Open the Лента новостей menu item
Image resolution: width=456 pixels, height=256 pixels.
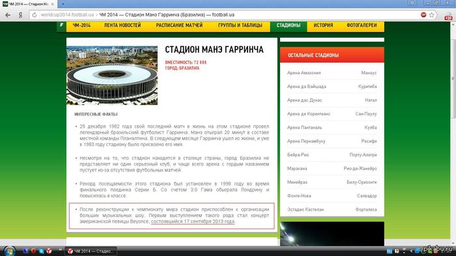[122, 25]
